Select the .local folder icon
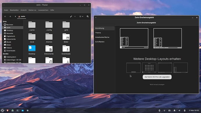The height and width of the screenshot is (113, 201). coord(32,37)
